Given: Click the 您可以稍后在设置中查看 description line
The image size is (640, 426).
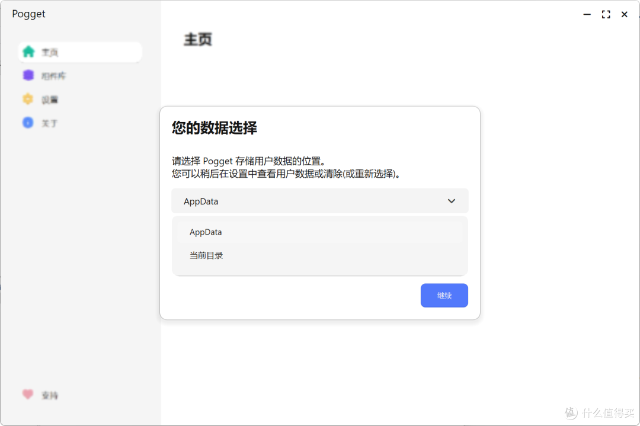Looking at the screenshot, I should pos(287,174).
